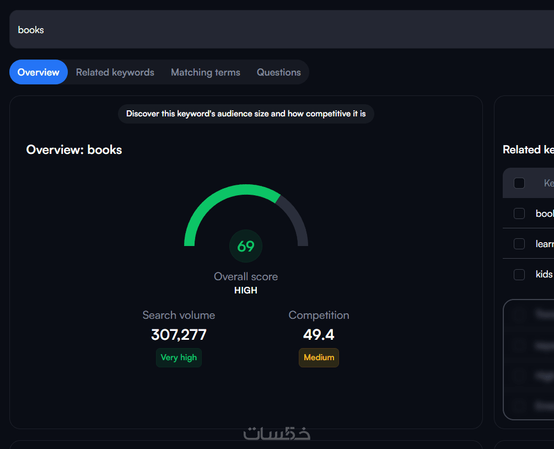Click the overall score value 69
Screen dimensions: 554x449
(246, 246)
